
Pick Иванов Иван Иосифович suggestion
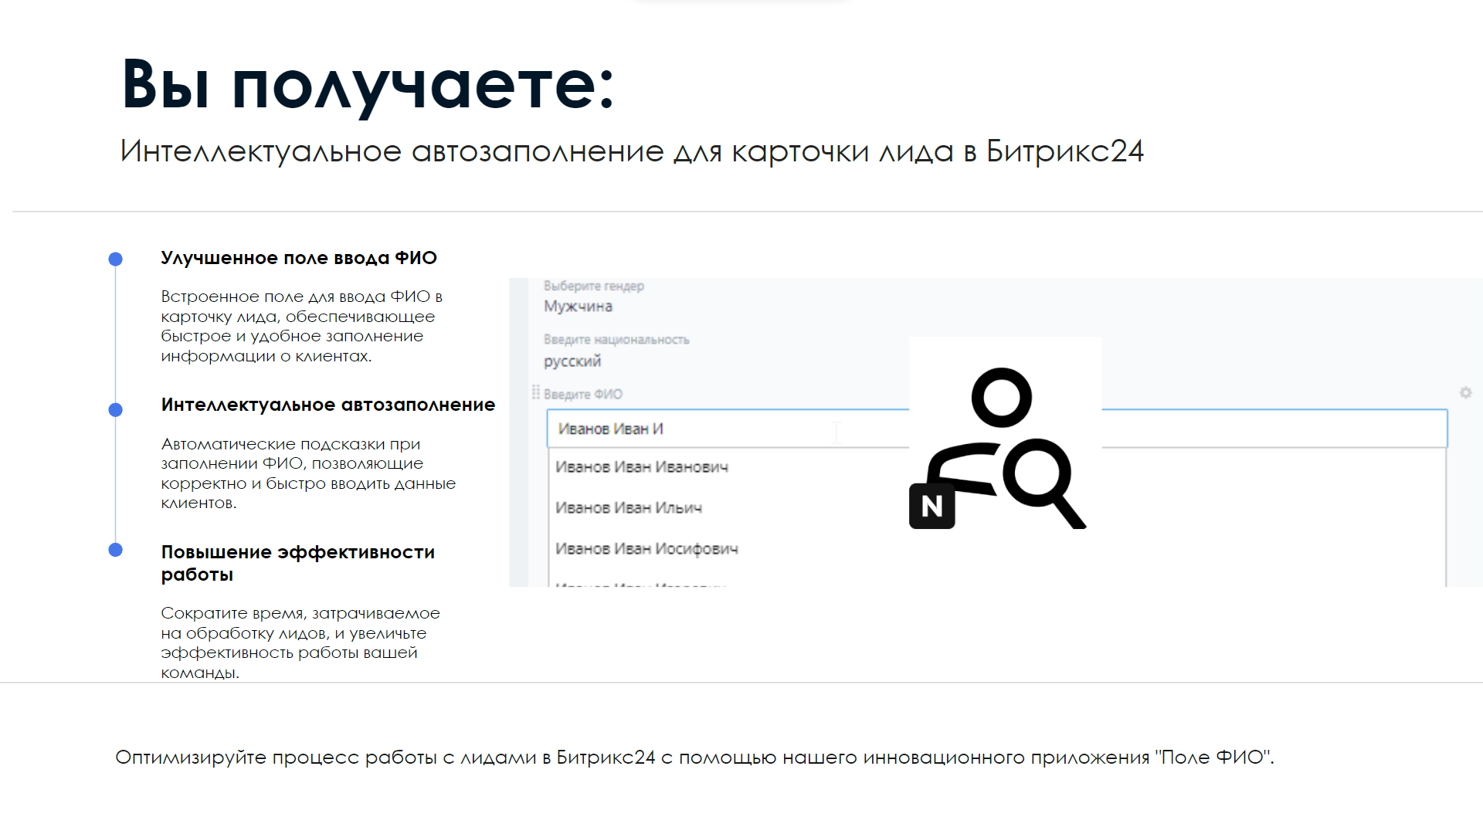(646, 549)
